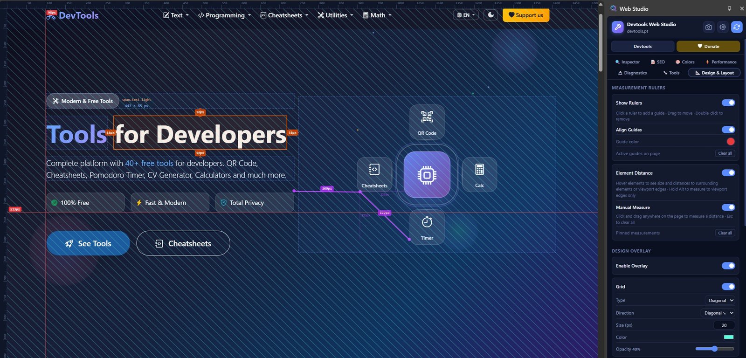The height and width of the screenshot is (358, 746).
Task: Click rocket icon on See Tools button
Action: (x=69, y=243)
